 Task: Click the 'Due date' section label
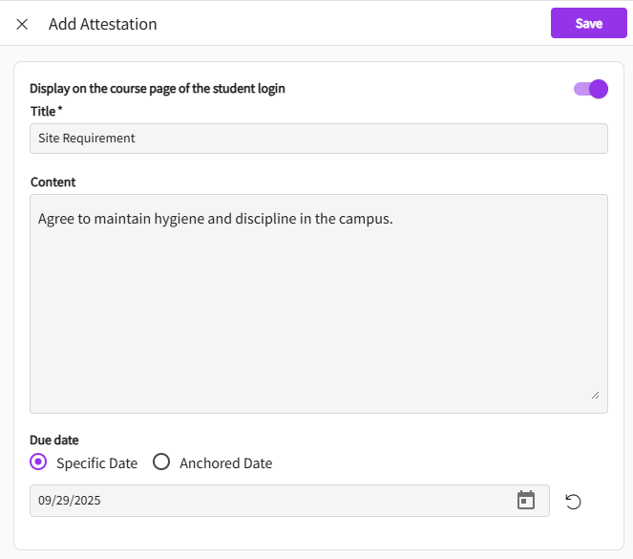click(54, 441)
